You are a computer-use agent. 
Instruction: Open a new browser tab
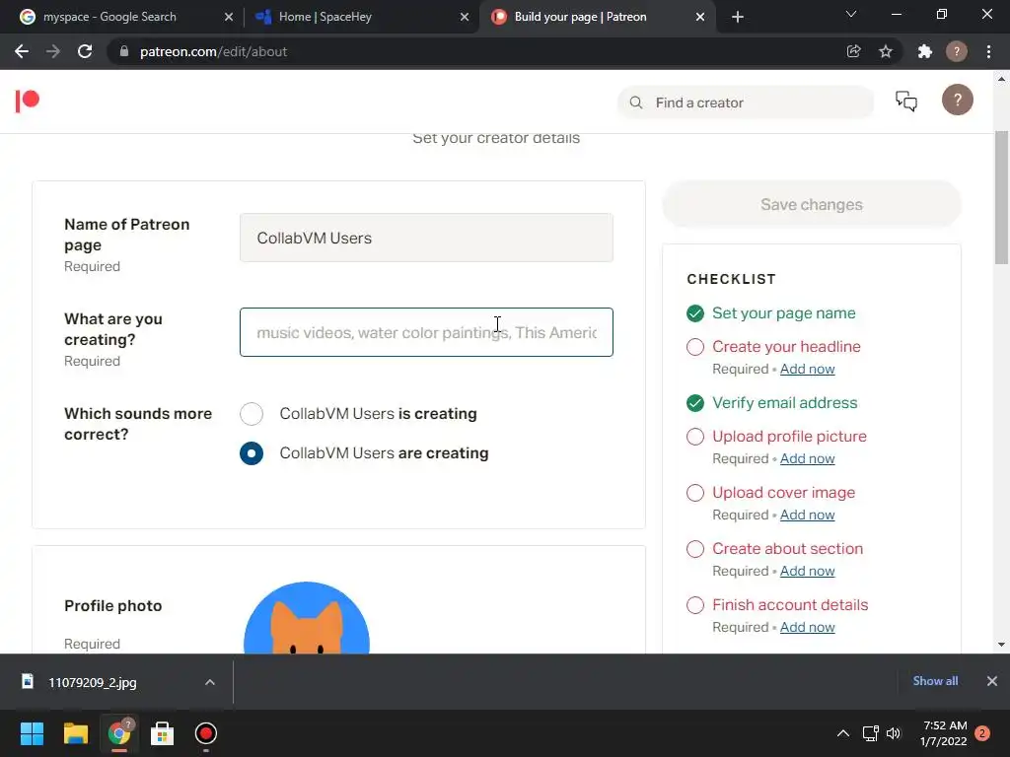pos(738,17)
